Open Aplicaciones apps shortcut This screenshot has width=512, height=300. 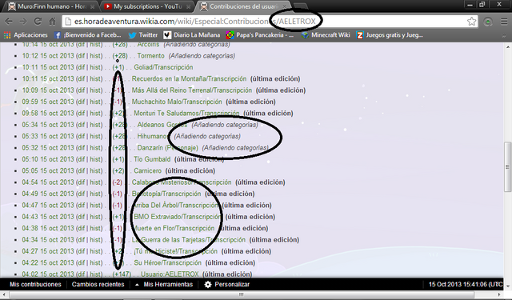(x=26, y=35)
